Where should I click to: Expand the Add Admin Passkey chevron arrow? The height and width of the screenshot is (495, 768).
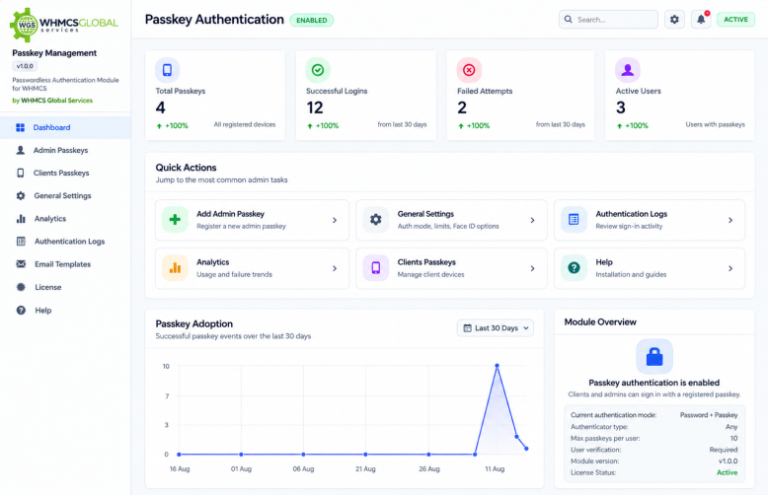point(335,220)
